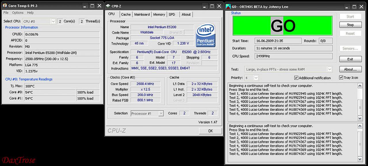Open the Options menu in Core Temp
The image size is (368, 166).
(x=18, y=13)
